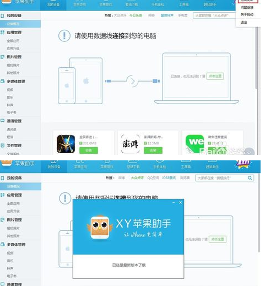Image resolution: width=265 pixels, height=286 pixels.
Task: Open 我的设备 tab in lower window
Action: click(x=54, y=166)
